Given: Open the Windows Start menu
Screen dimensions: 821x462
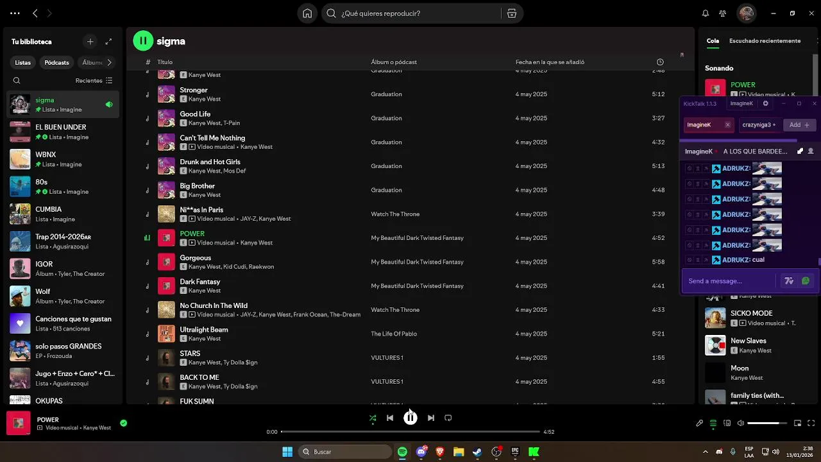Looking at the screenshot, I should [x=287, y=452].
